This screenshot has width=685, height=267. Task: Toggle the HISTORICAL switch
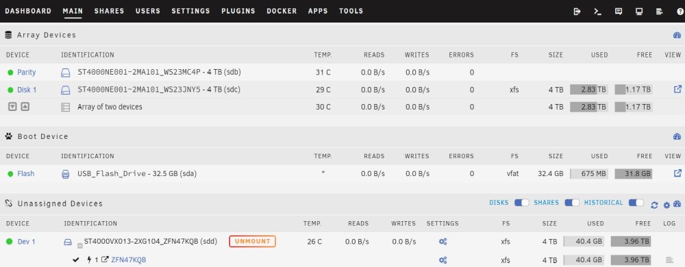pyautogui.click(x=636, y=203)
